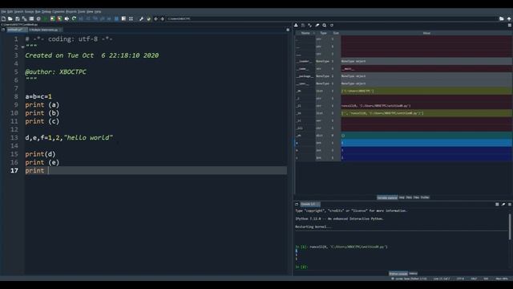Screen dimensions: 513x289
Task: Open the Consoles menu
Action: [x=59, y=11]
